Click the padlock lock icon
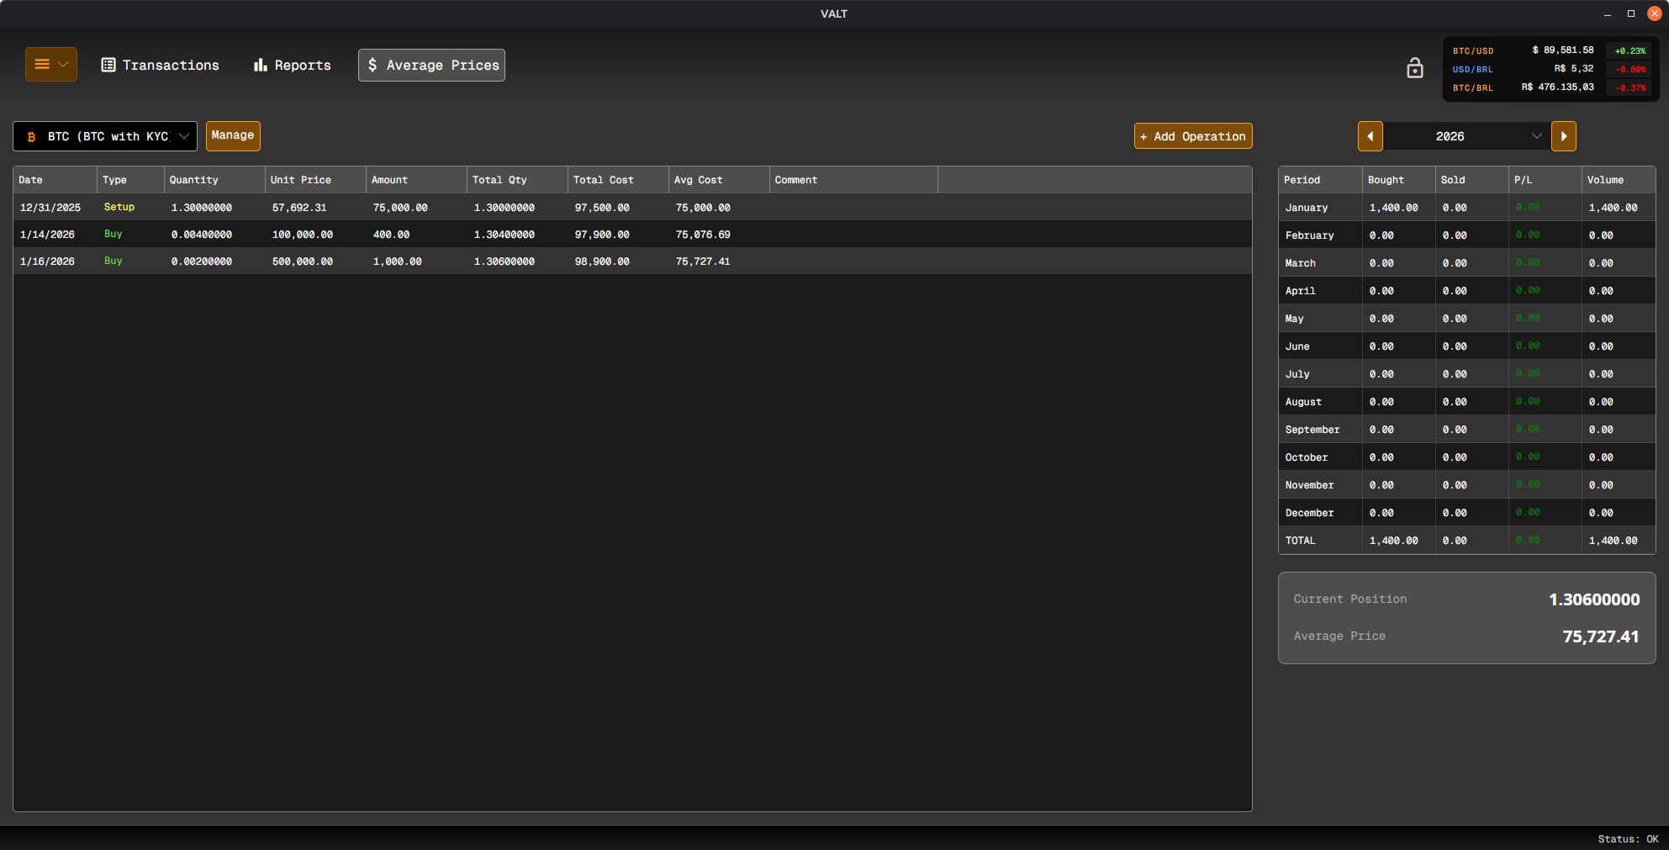 (x=1414, y=68)
